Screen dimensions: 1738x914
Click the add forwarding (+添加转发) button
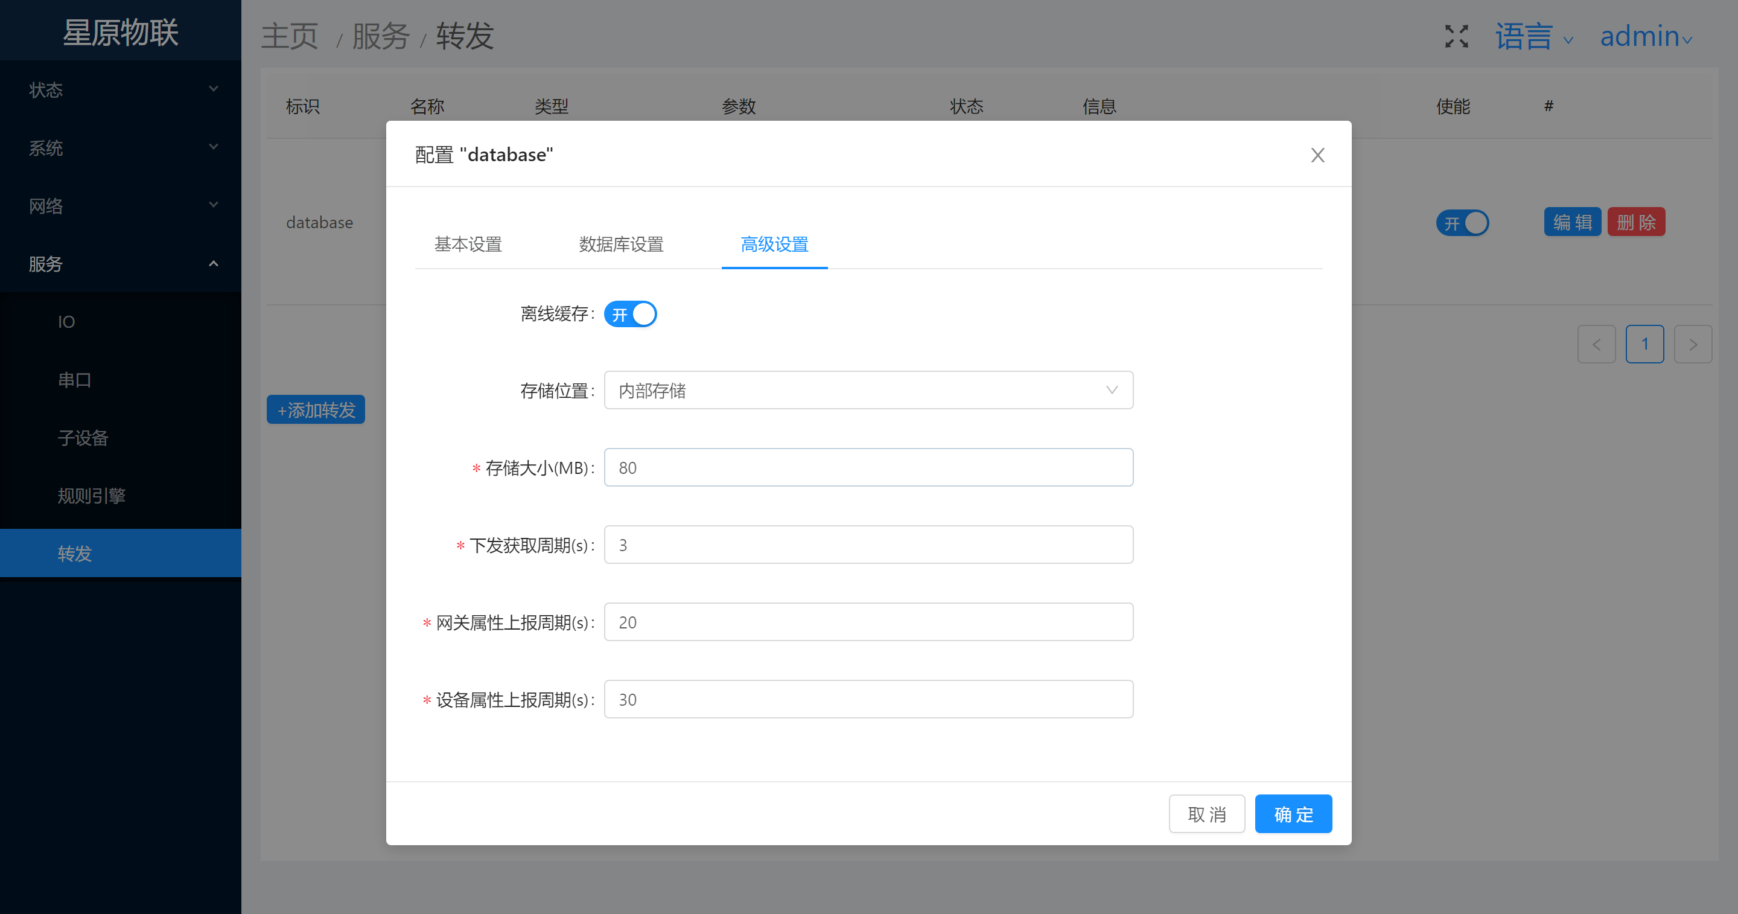316,410
